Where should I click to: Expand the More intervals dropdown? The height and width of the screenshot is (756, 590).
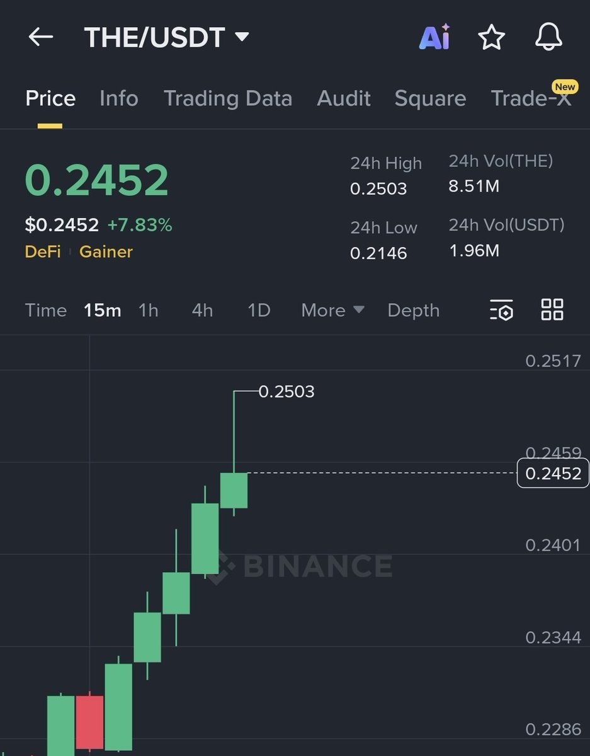tap(332, 310)
